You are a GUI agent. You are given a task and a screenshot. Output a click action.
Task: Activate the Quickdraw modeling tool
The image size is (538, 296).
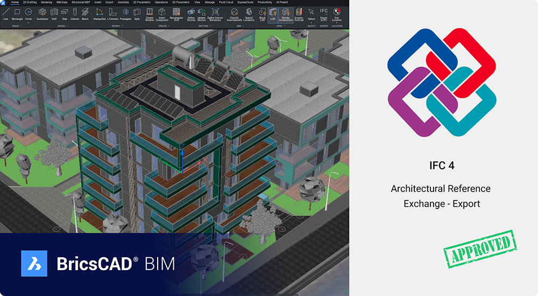coord(42,15)
